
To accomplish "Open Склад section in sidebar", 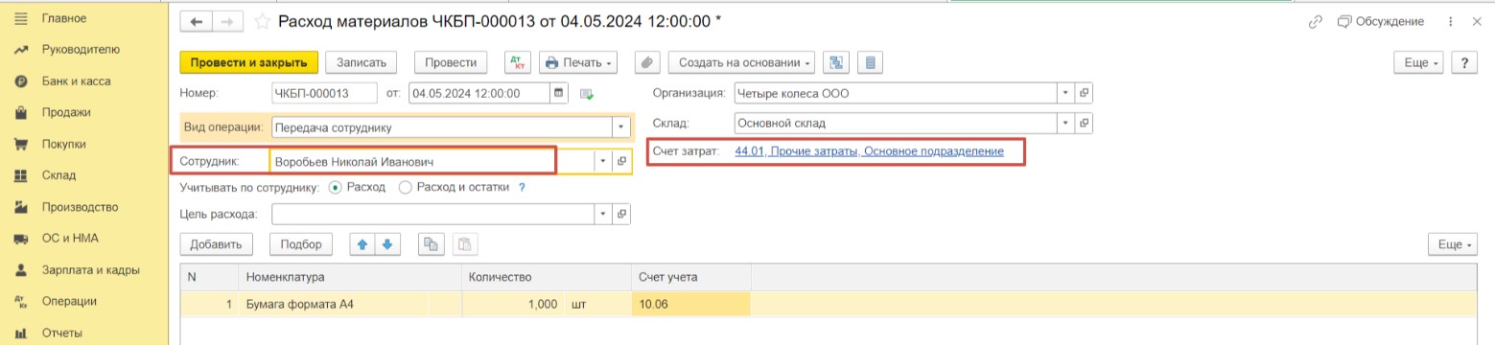I will pos(58,175).
